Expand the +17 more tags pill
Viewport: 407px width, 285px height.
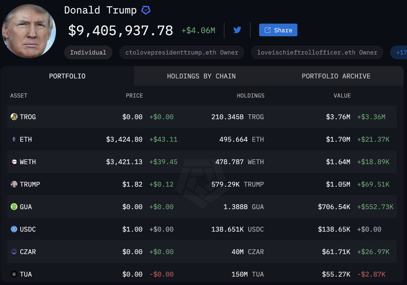coord(399,53)
